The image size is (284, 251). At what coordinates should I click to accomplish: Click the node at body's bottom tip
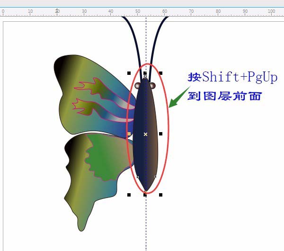pos(145,191)
